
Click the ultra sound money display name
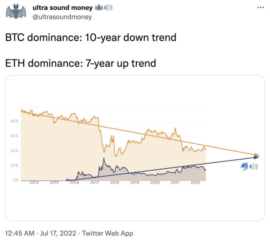63,8
